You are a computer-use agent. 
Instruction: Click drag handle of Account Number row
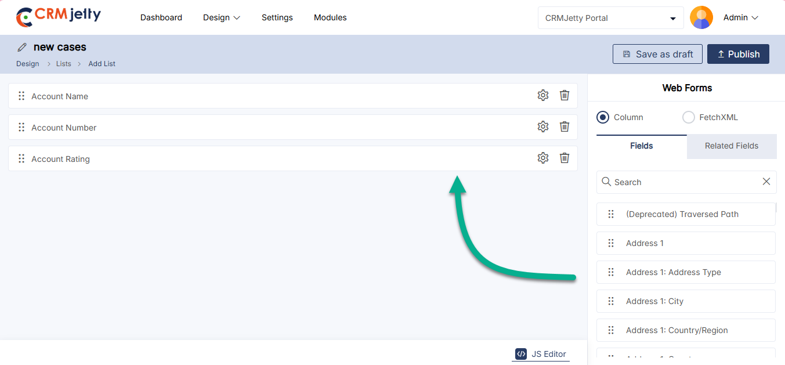pos(21,127)
